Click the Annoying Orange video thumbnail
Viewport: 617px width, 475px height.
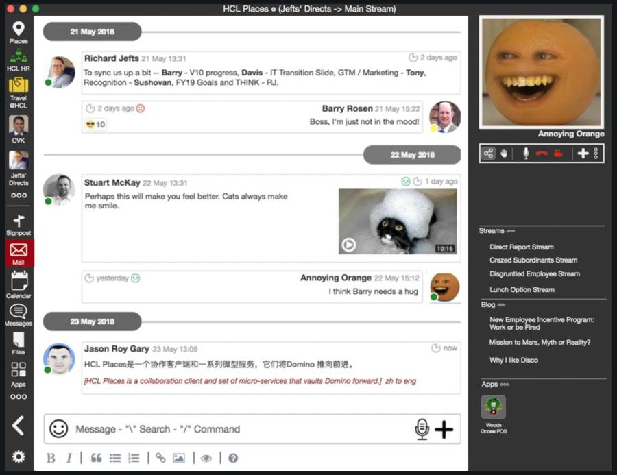coord(542,73)
